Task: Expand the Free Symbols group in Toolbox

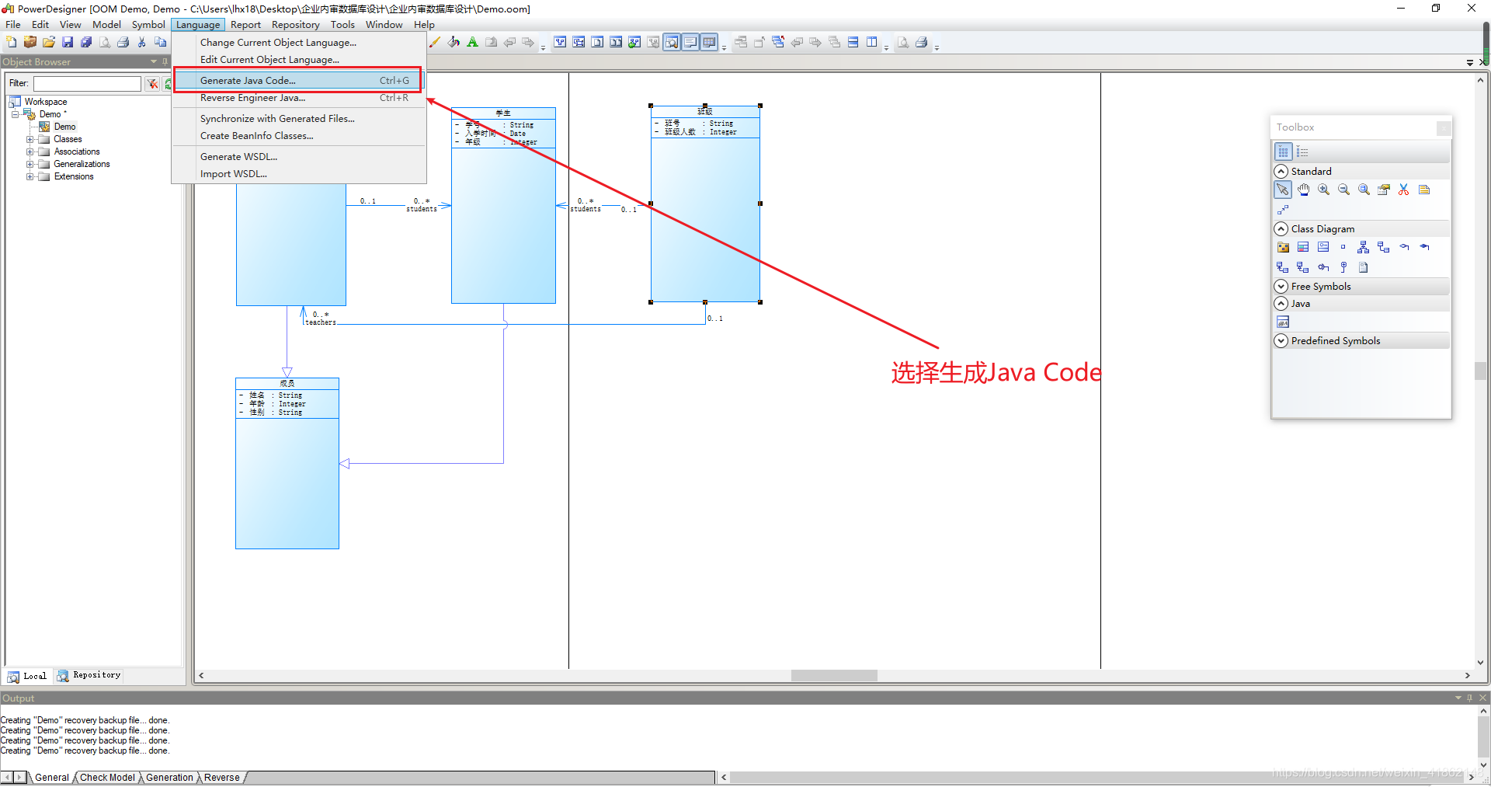Action: (x=1281, y=286)
